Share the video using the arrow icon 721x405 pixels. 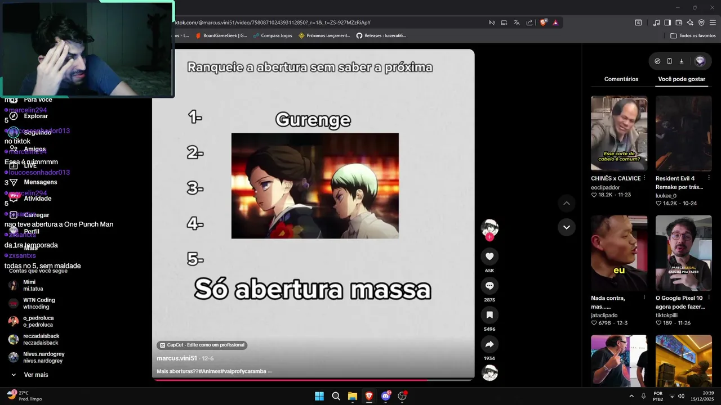489,344
